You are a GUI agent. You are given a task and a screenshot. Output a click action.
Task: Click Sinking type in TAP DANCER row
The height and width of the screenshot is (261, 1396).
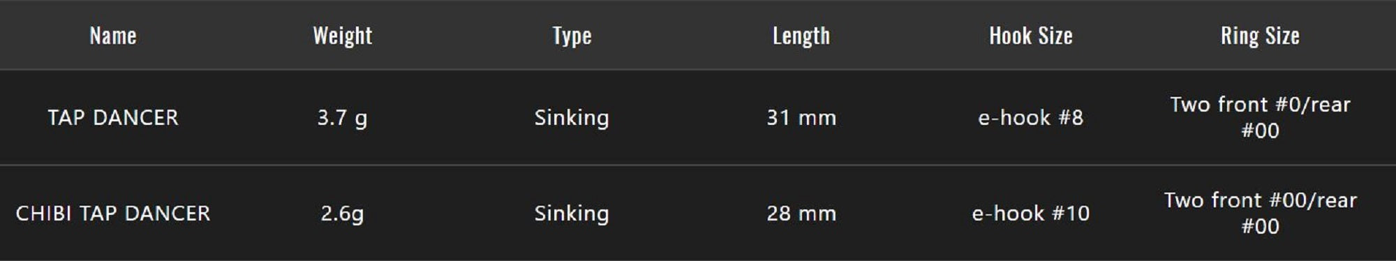[572, 117]
